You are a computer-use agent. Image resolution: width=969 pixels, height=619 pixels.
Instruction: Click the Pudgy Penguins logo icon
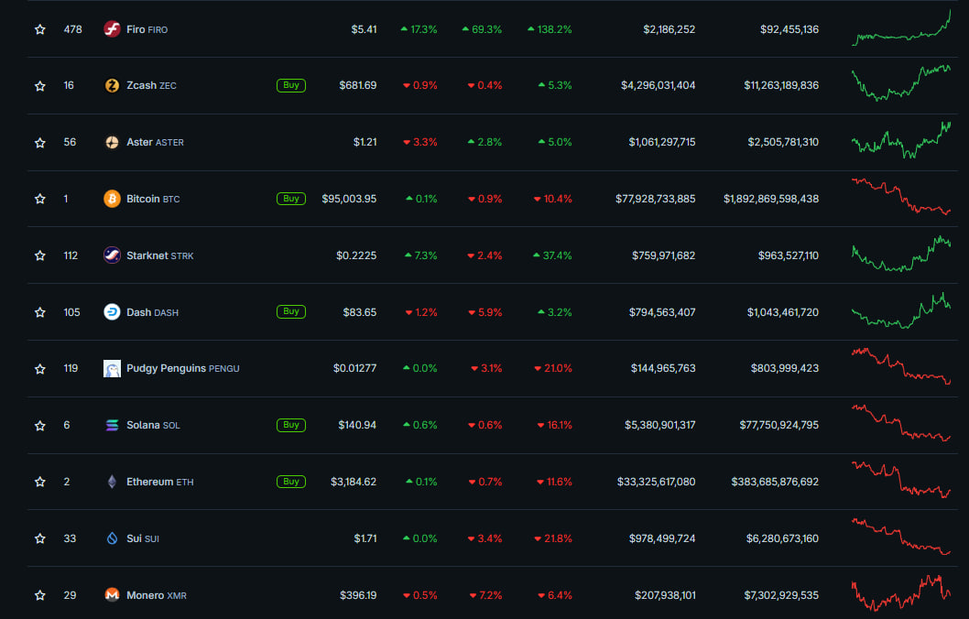click(x=112, y=368)
